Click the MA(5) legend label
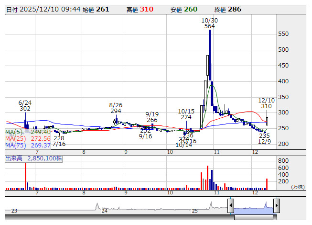312x225 pixels. coord(14,132)
